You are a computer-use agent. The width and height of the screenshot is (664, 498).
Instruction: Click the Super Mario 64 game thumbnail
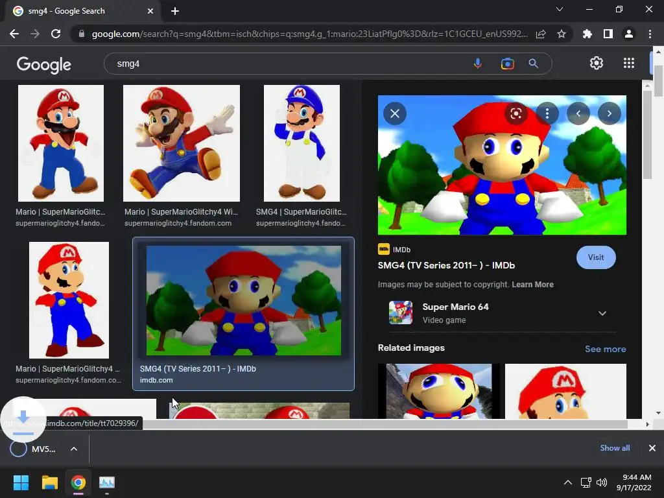tap(401, 313)
